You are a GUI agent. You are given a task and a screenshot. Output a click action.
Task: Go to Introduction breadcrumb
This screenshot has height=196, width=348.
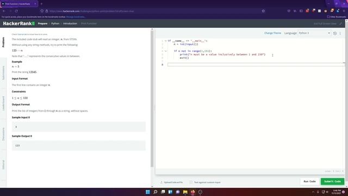tap(70, 23)
